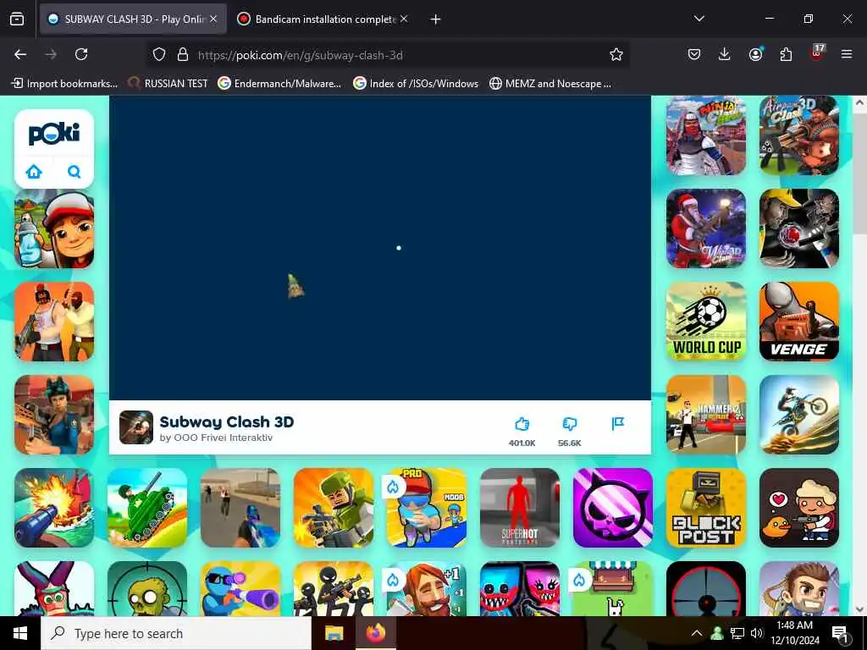The height and width of the screenshot is (650, 867).
Task: Save page to Pocket
Action: pos(694,54)
